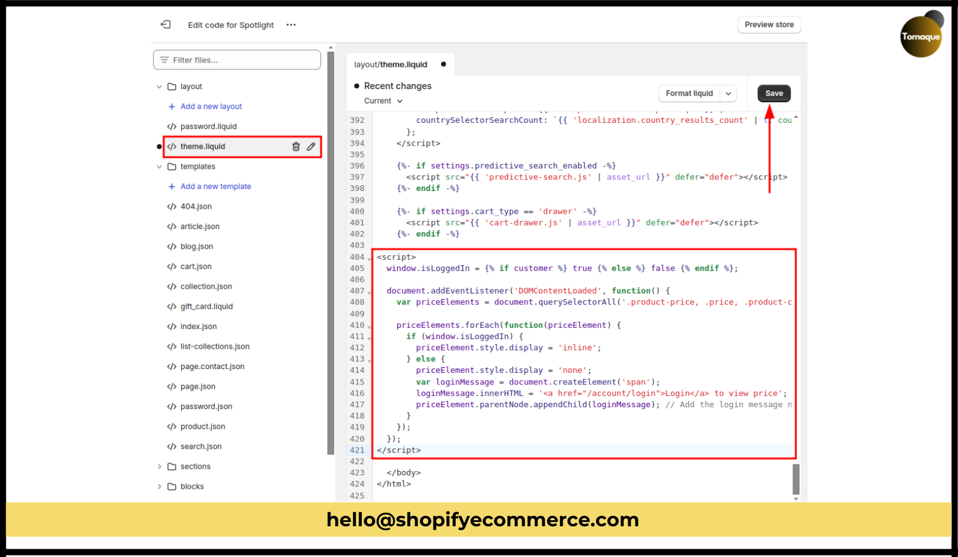The image size is (958, 557).
Task: Click the Add a new template link
Action: (216, 187)
